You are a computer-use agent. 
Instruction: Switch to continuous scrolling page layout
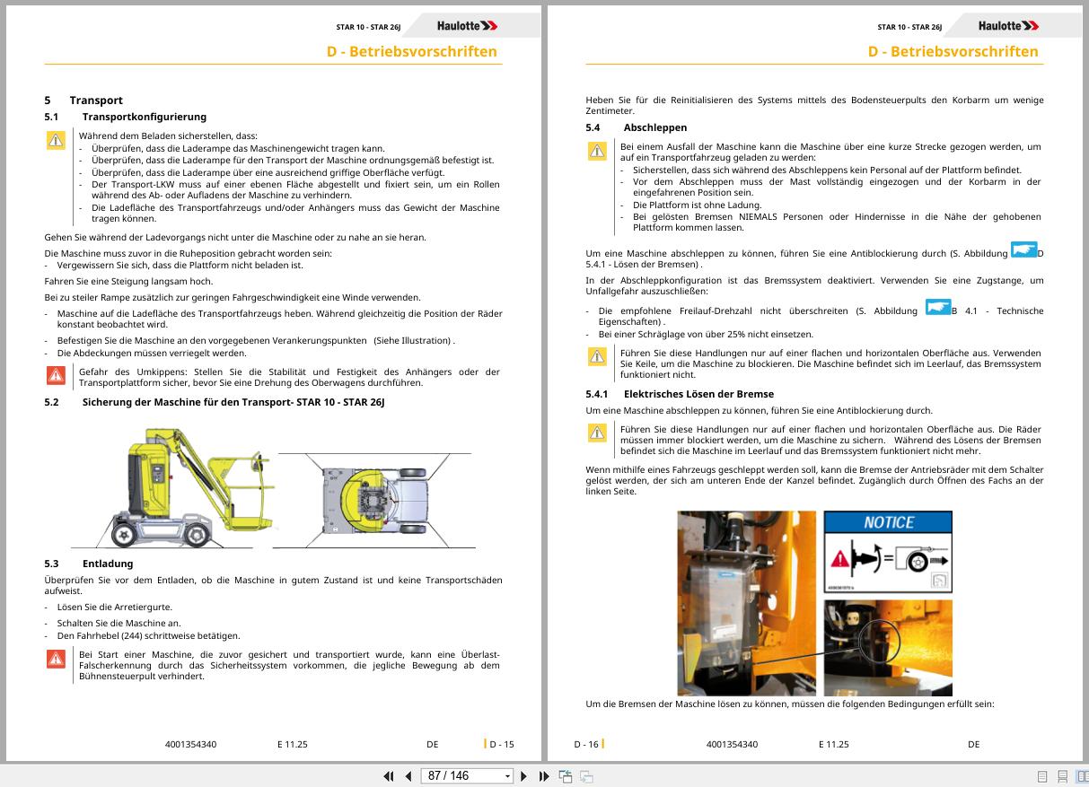click(x=1062, y=776)
